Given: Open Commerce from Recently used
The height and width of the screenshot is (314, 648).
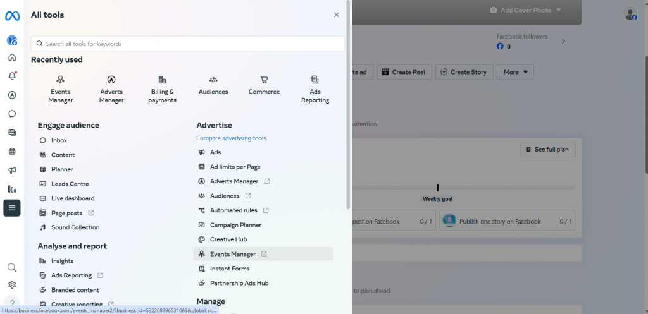Looking at the screenshot, I should 264,85.
